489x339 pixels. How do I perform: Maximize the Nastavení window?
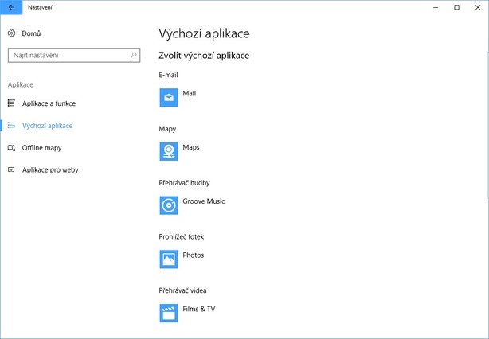click(456, 7)
